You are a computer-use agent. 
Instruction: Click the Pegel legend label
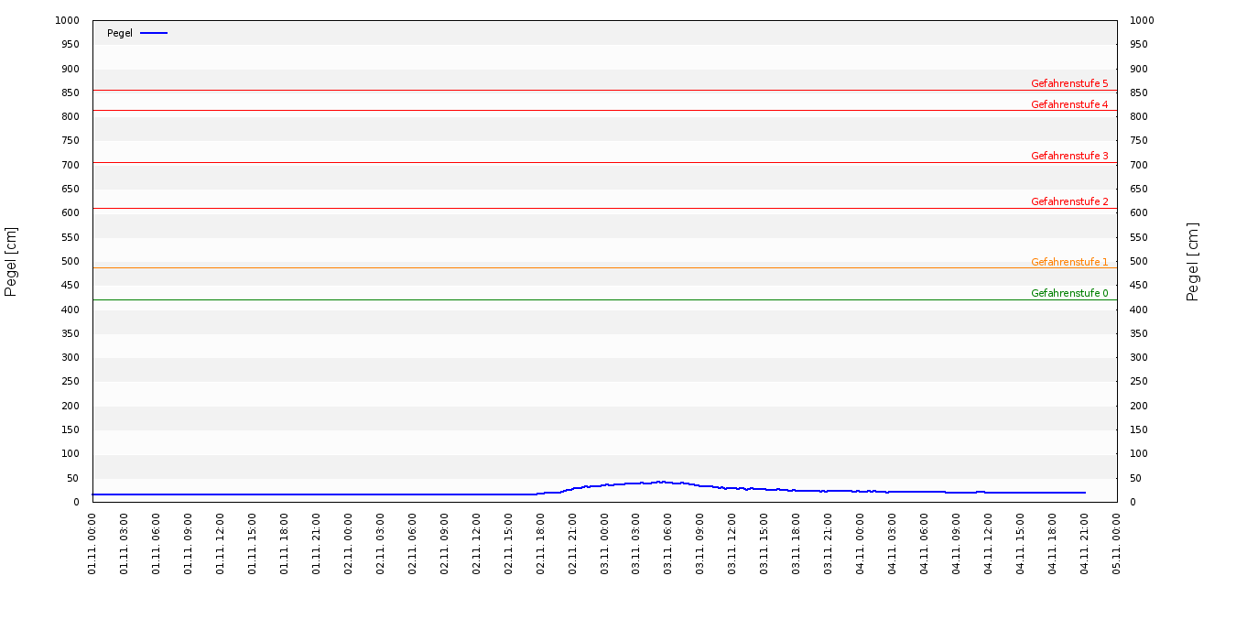tap(119, 33)
